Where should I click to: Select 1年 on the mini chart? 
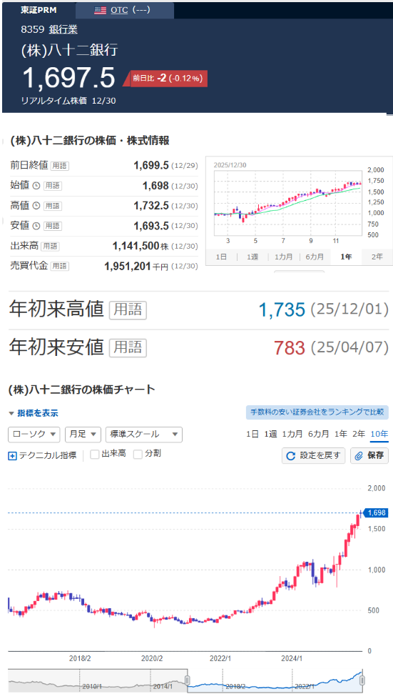tap(346, 257)
